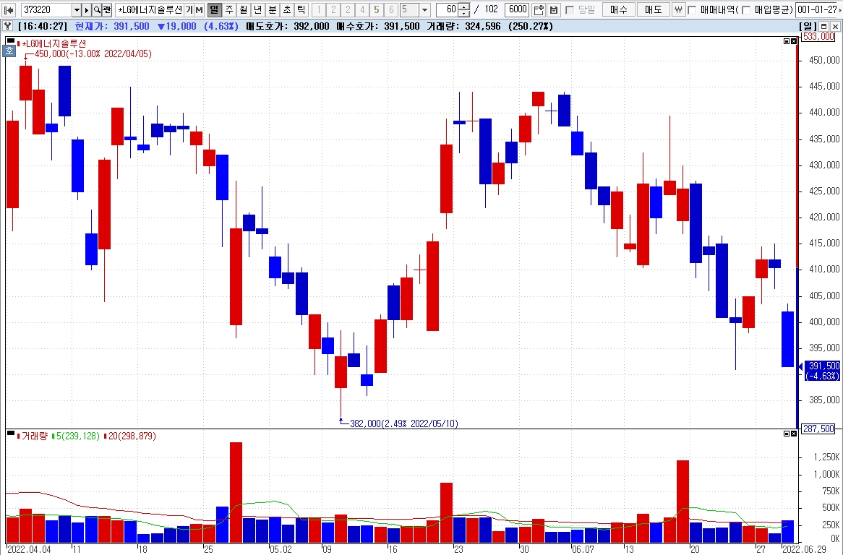Switch chart to 분 (minute) period
The image size is (843, 555).
coord(273,9)
